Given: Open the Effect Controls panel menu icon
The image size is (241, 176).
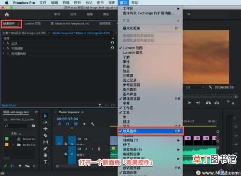Looking at the screenshot, I should (x=18, y=24).
